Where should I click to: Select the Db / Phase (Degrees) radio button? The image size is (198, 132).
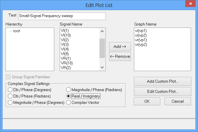[10, 90]
